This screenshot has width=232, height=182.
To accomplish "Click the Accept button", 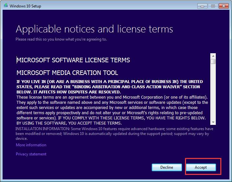I will click(x=201, y=167).
